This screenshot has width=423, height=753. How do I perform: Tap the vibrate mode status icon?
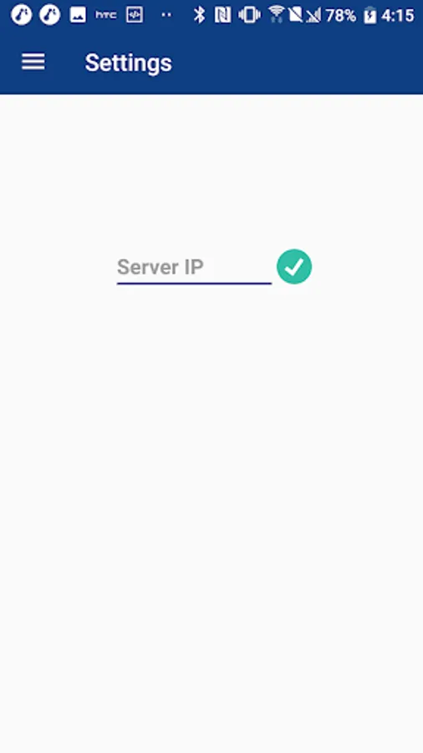coord(249,15)
